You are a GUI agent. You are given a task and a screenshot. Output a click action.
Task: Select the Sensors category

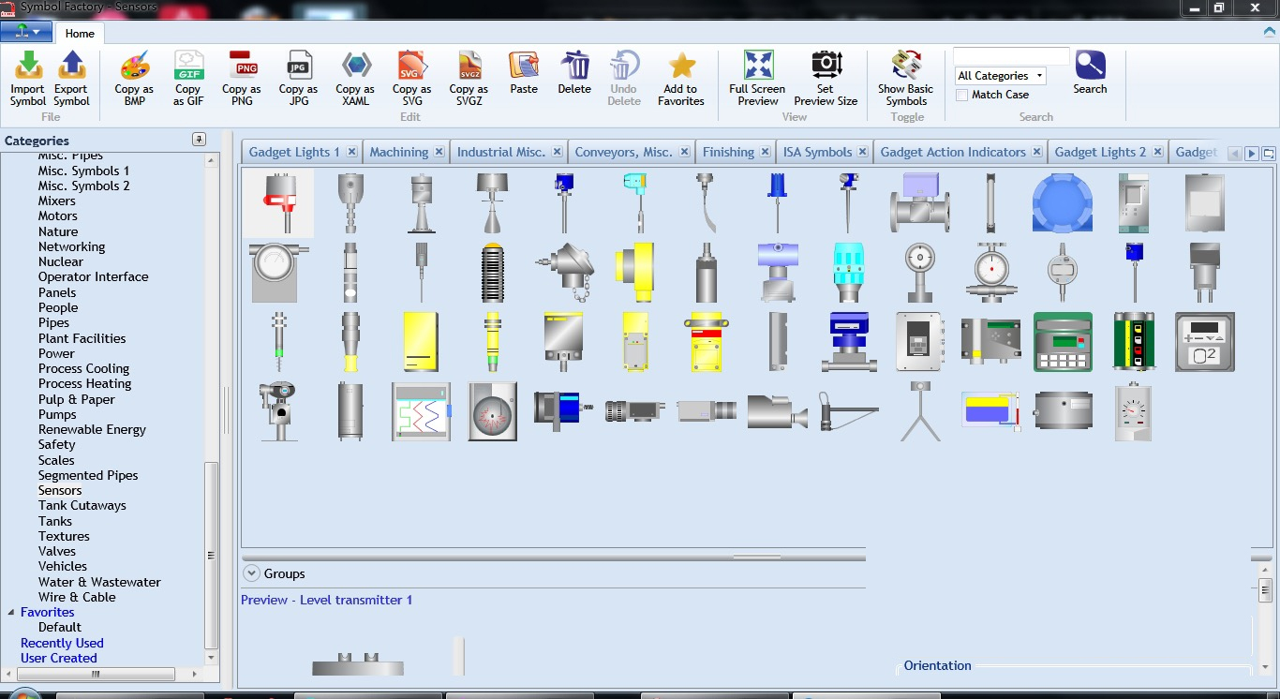(60, 490)
